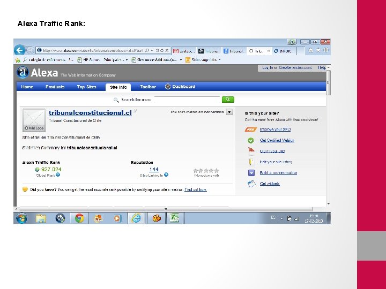Viewport: 386px width, 289px height.
Task: Switch to the INFOR browser tab
Action: (x=283, y=51)
